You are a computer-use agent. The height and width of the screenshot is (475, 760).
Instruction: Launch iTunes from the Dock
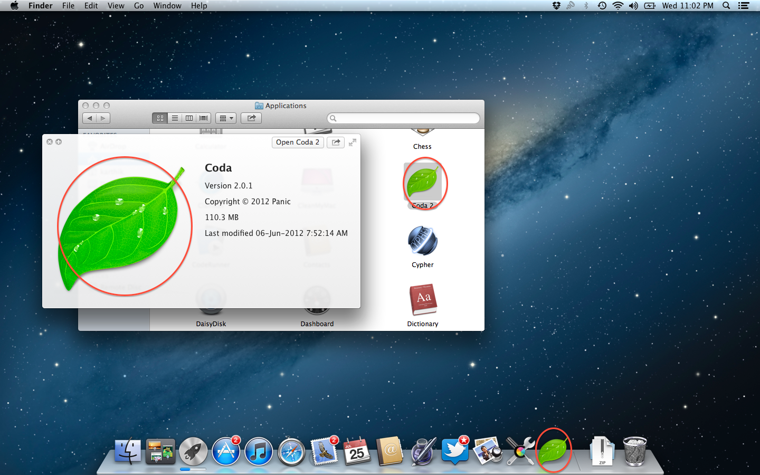(259, 452)
